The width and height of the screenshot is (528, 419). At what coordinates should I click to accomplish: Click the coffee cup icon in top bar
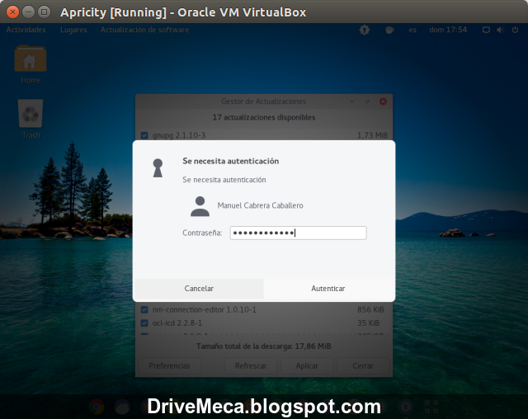(389, 30)
